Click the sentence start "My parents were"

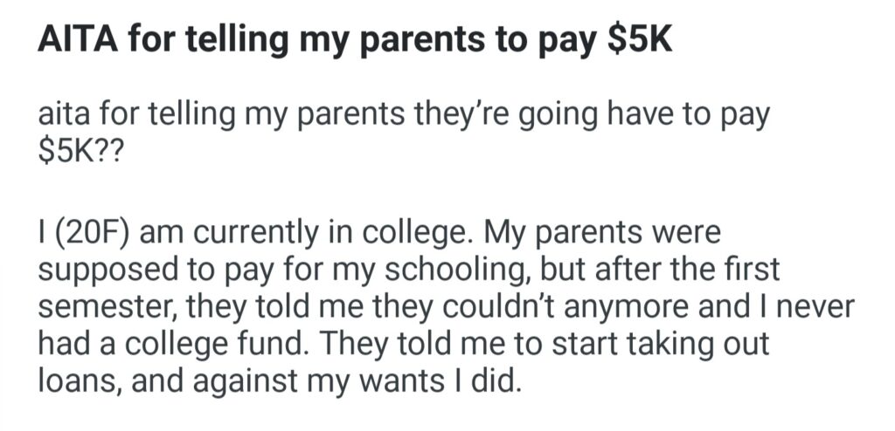(594, 236)
